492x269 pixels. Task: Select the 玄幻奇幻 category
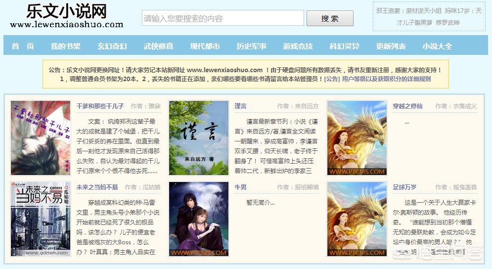pyautogui.click(x=112, y=46)
